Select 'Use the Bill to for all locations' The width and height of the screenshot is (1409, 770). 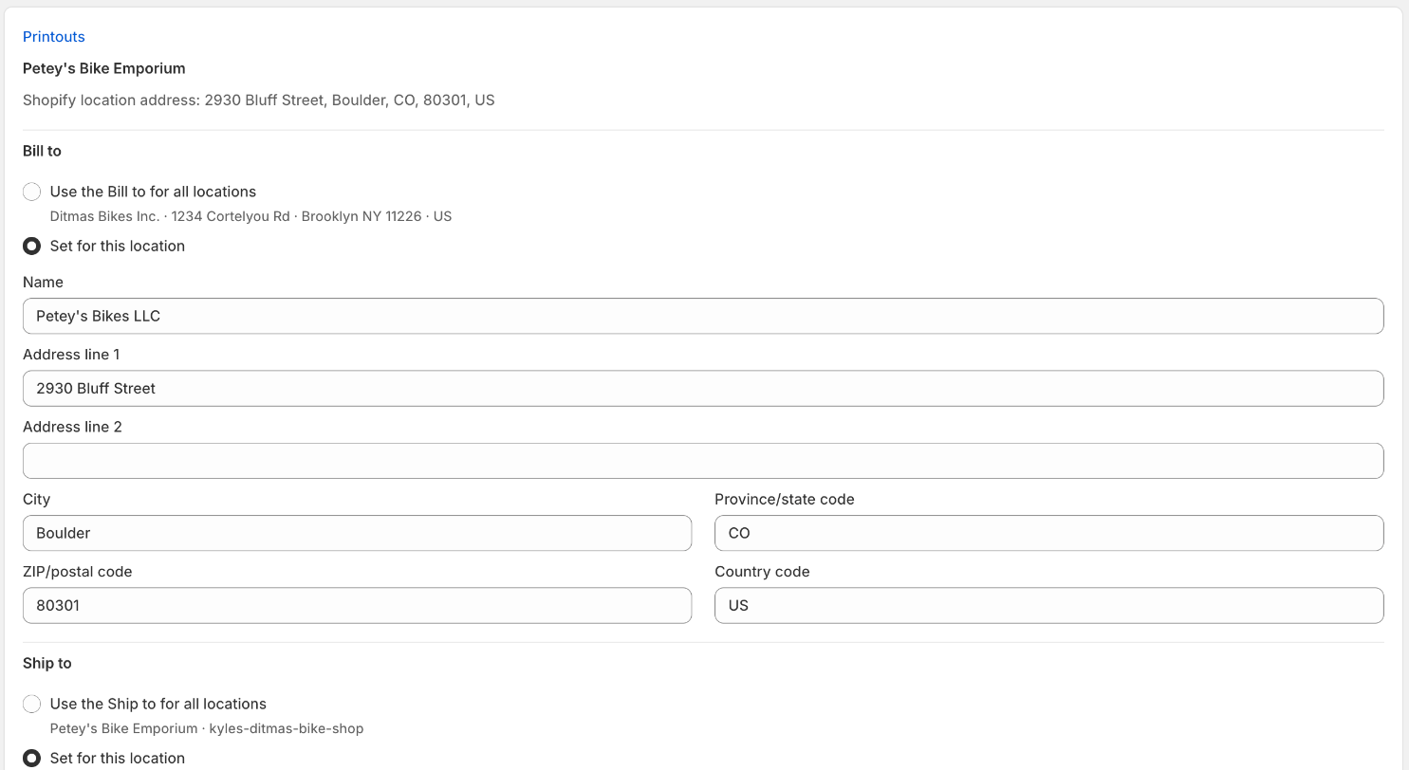pos(32,192)
